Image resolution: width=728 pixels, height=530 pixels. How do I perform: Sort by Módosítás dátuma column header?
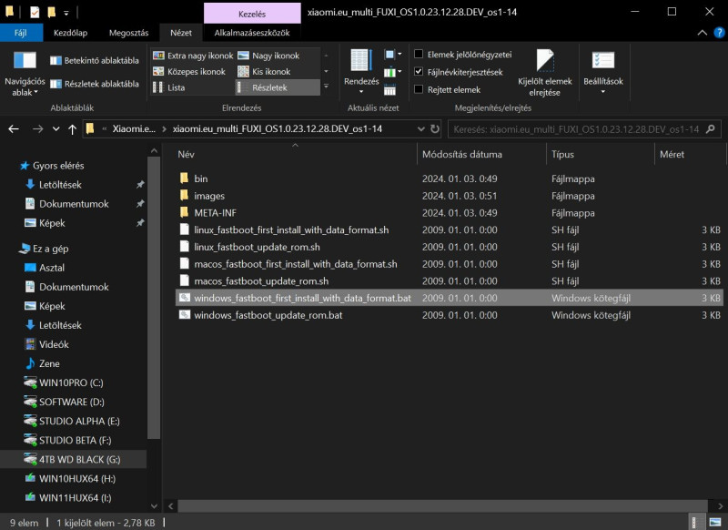pyautogui.click(x=462, y=154)
